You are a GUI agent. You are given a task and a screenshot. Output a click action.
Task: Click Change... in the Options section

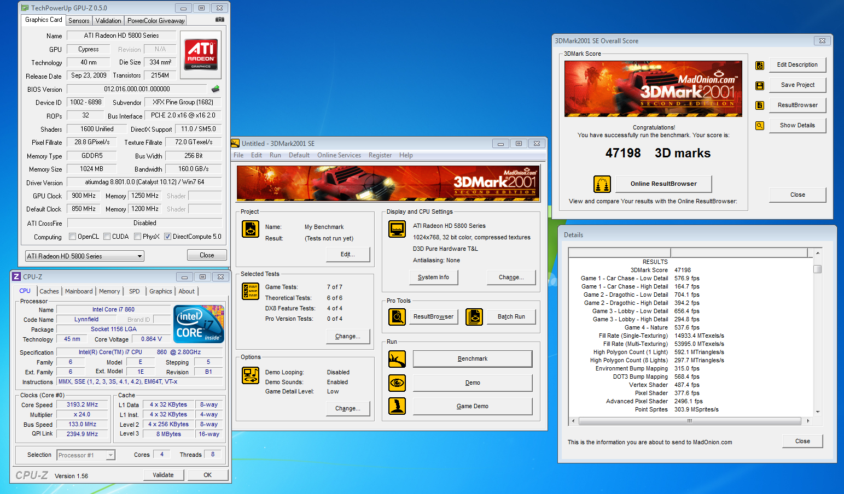pyautogui.click(x=348, y=409)
